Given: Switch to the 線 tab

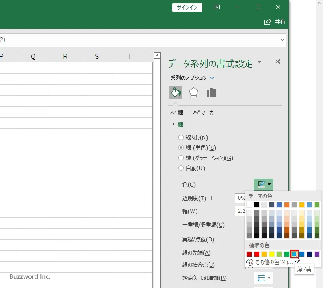Looking at the screenshot, I should click(x=177, y=113).
